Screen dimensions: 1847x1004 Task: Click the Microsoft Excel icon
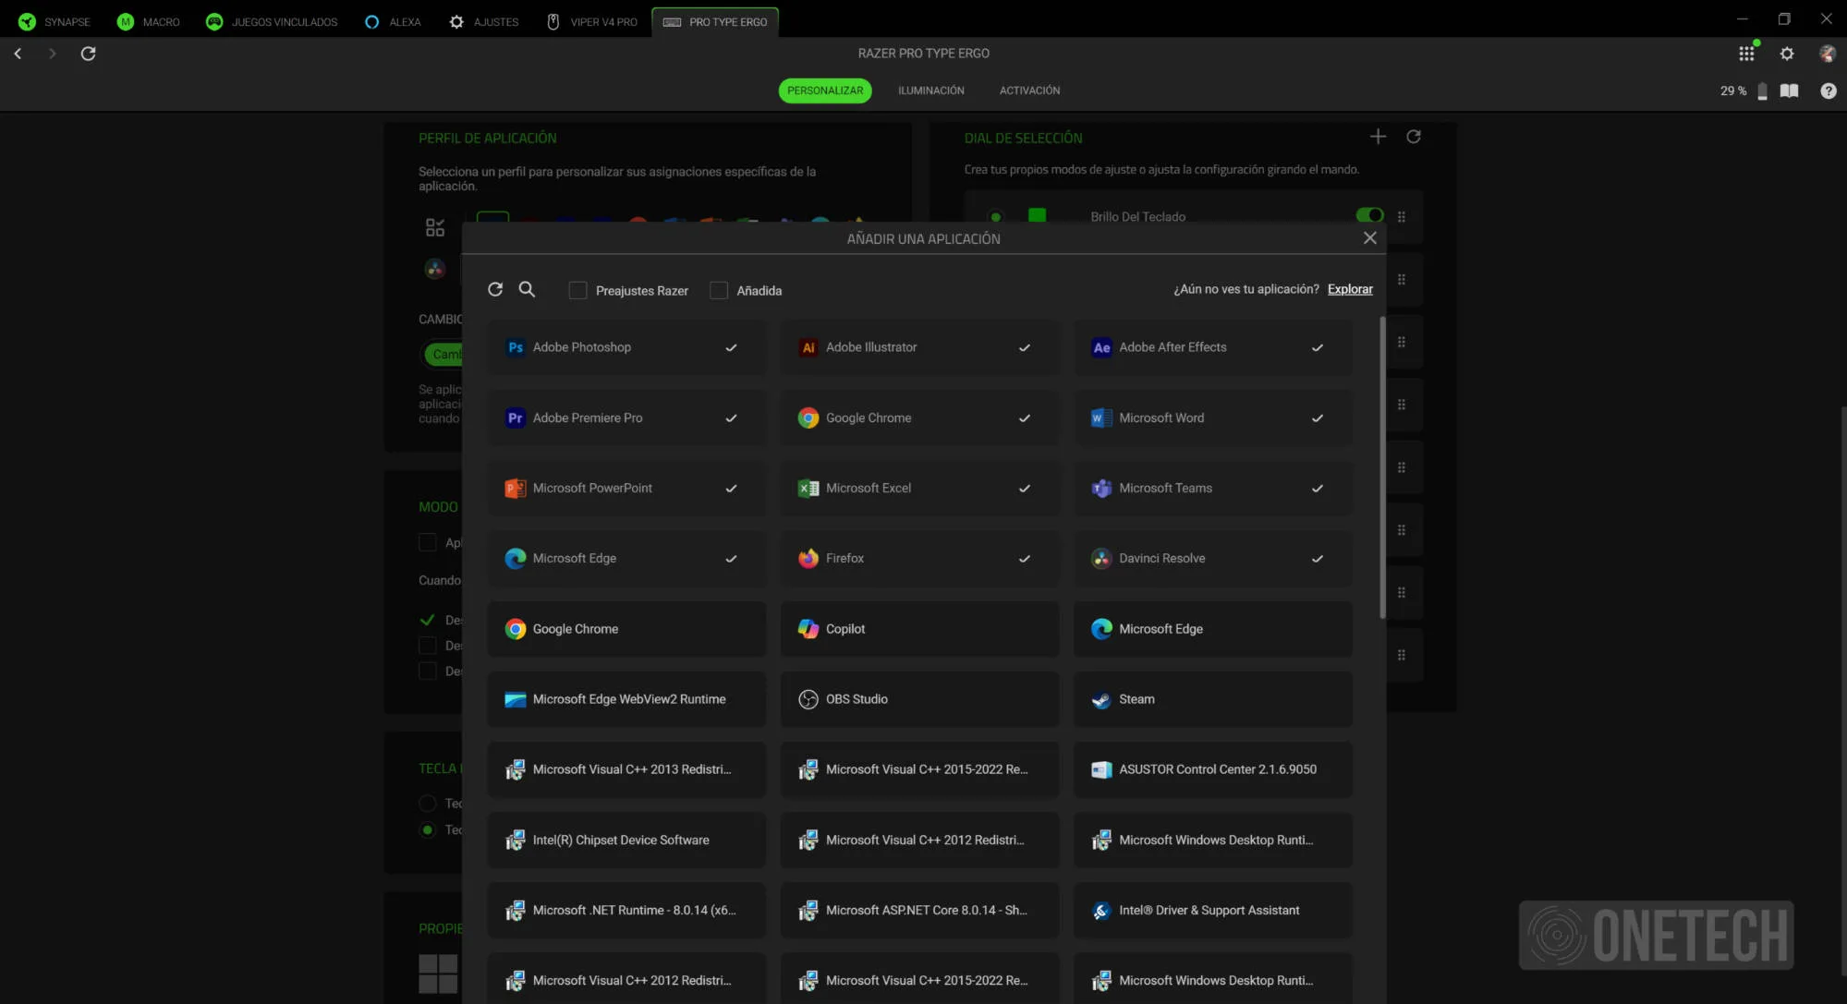click(x=808, y=489)
